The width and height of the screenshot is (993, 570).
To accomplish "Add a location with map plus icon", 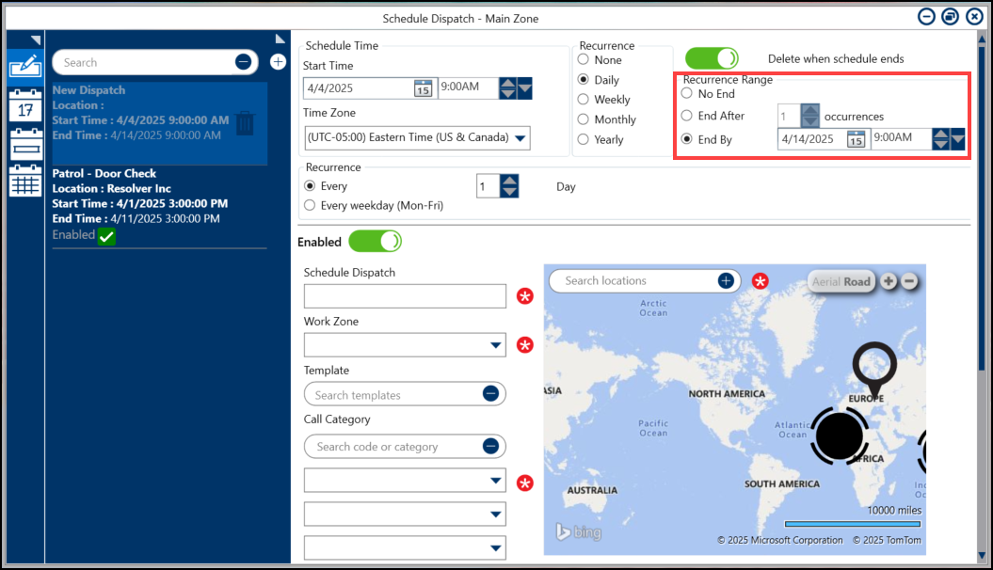I will click(x=726, y=281).
